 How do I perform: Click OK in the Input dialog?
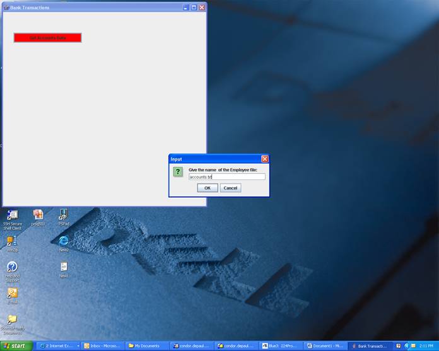[x=207, y=188]
